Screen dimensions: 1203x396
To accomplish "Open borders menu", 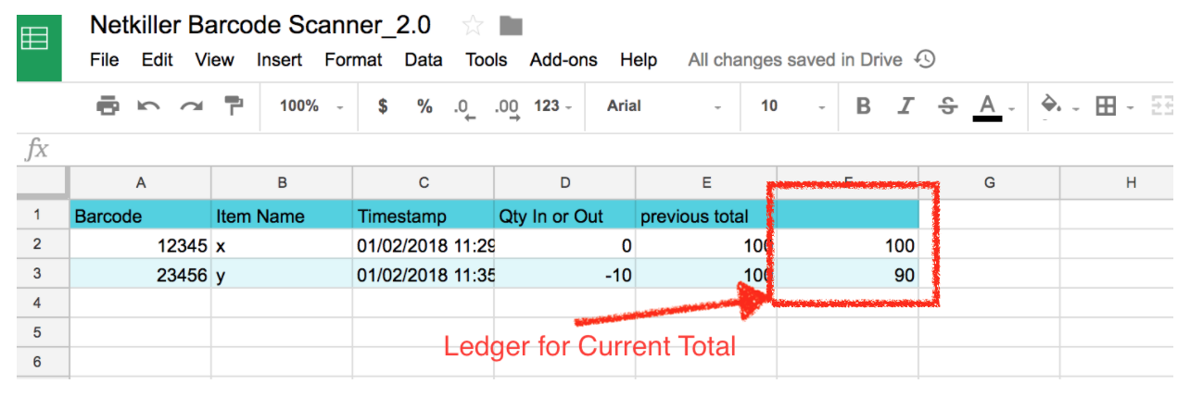I will (1105, 106).
